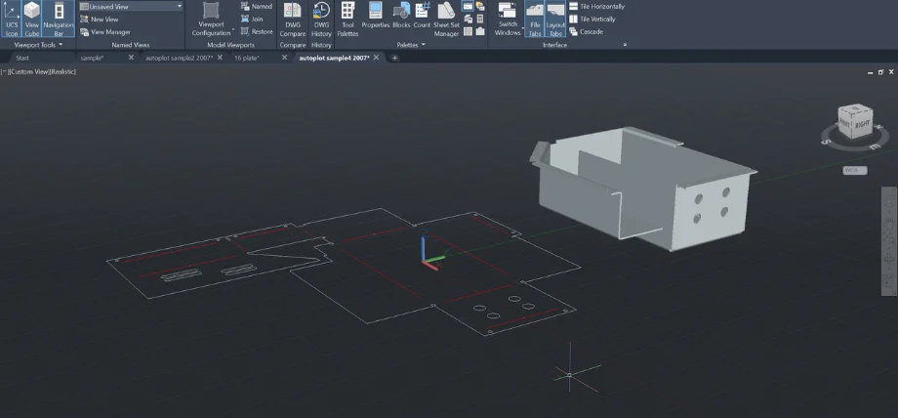
Task: Click the Markup Set Manager icon
Action: coord(480,6)
